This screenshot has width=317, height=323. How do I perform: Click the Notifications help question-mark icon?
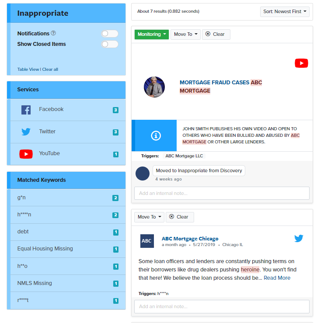[53, 33]
